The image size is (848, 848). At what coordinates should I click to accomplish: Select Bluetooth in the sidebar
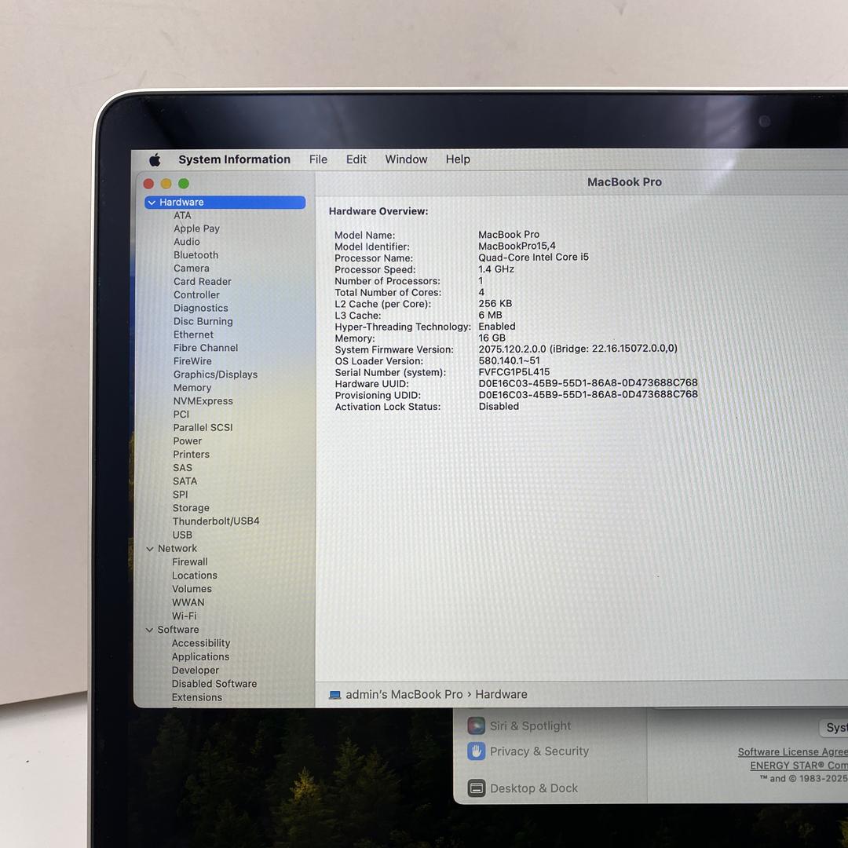(x=196, y=254)
